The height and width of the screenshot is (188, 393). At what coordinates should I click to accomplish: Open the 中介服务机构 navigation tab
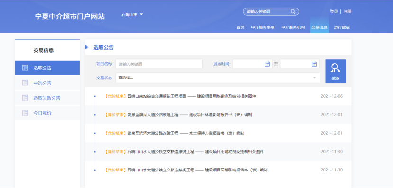[x=293, y=27]
